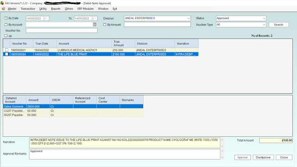
Task: Open the From date calendar picker
Action: coord(46,19)
